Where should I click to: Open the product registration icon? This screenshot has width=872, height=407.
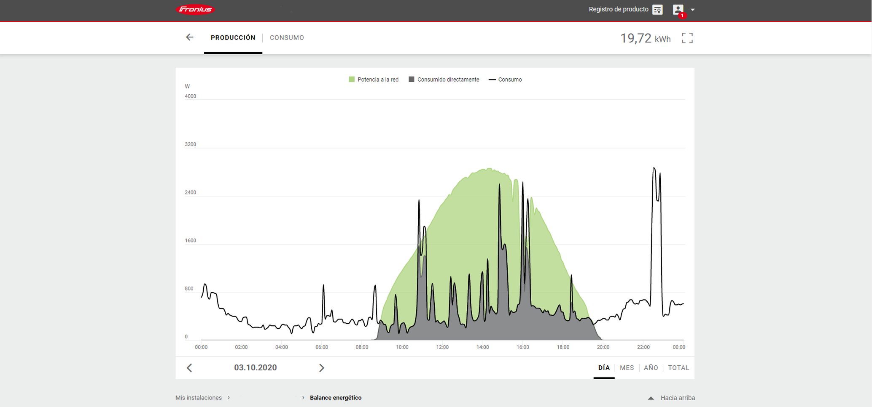(657, 10)
